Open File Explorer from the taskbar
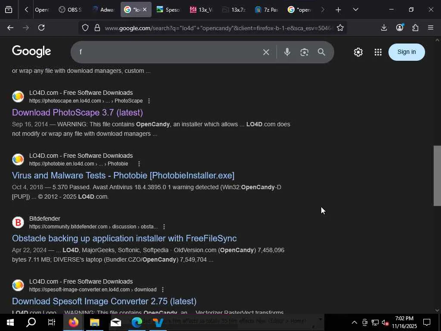441x331 pixels. click(94, 322)
